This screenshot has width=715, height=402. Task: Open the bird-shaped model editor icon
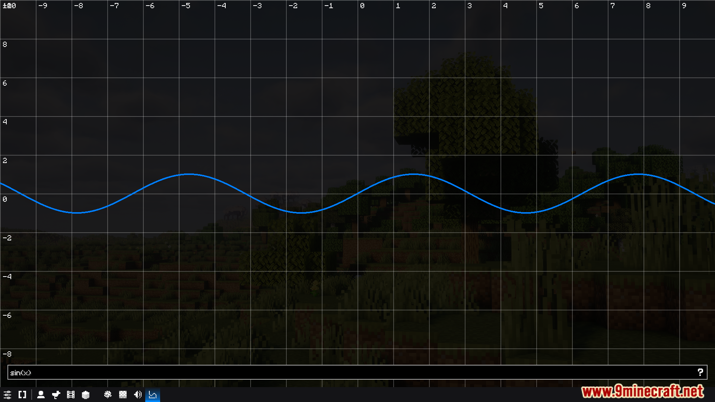click(x=56, y=395)
